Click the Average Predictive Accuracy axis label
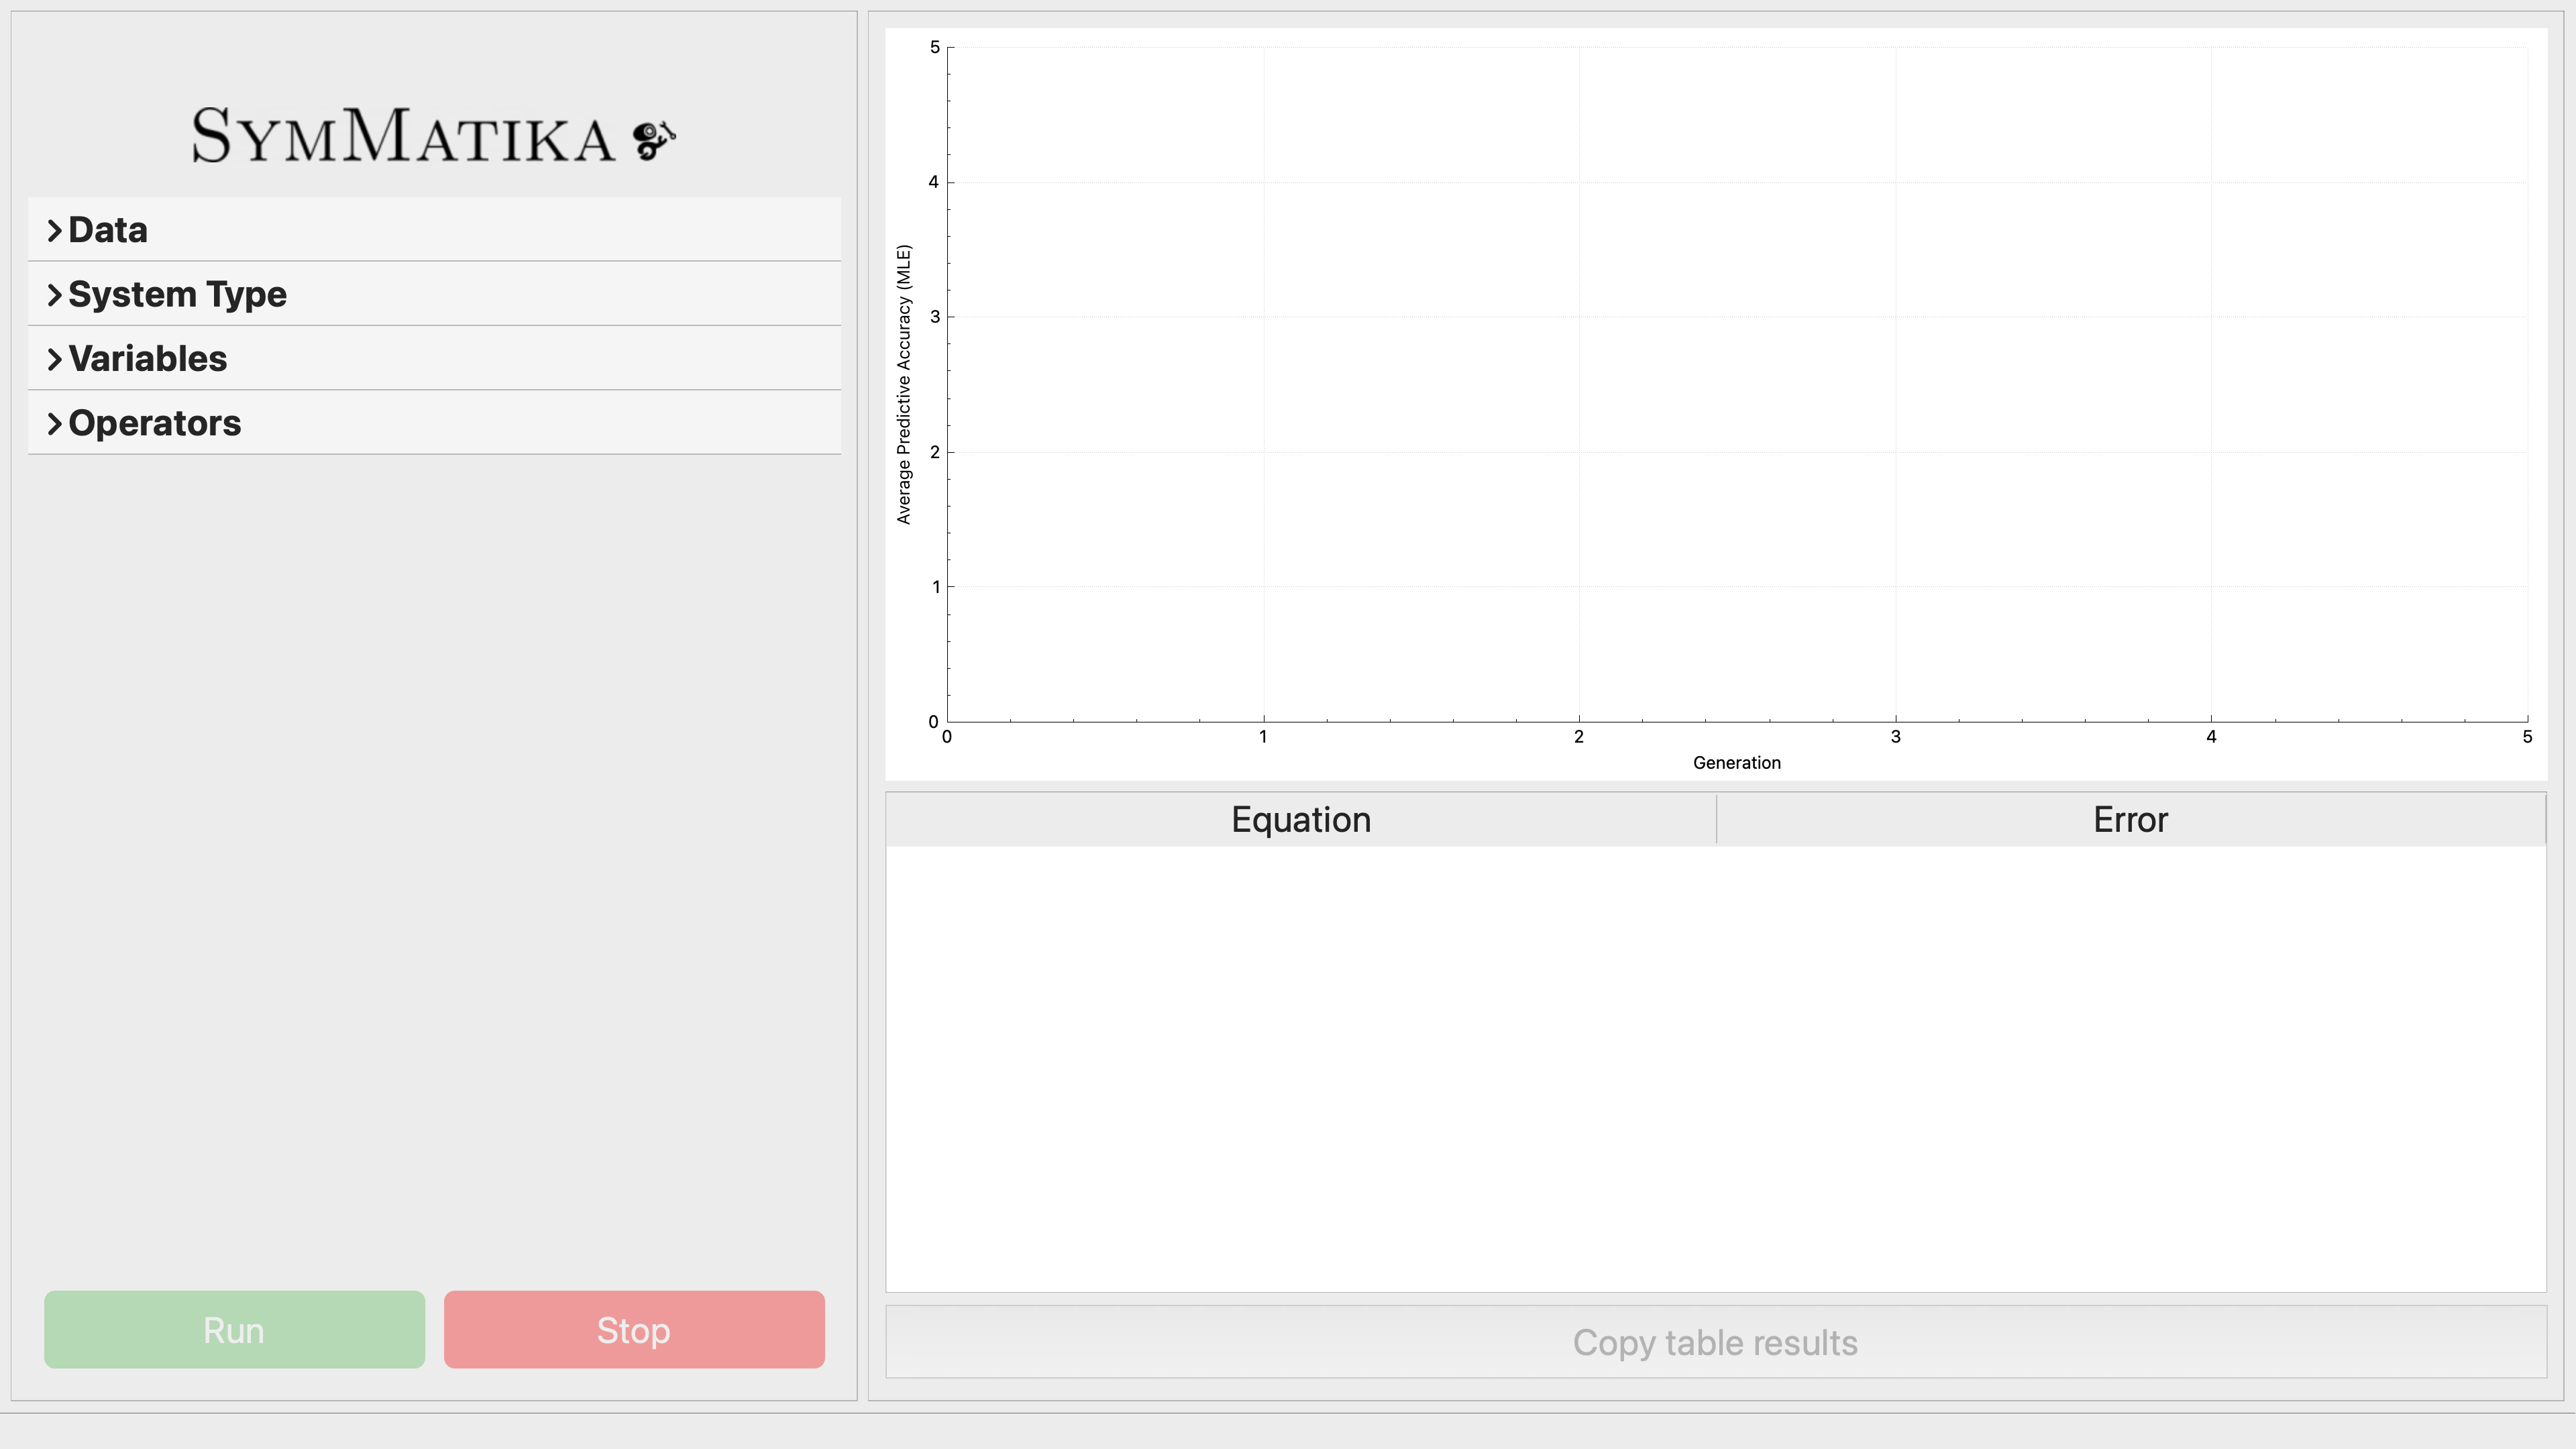 (904, 384)
